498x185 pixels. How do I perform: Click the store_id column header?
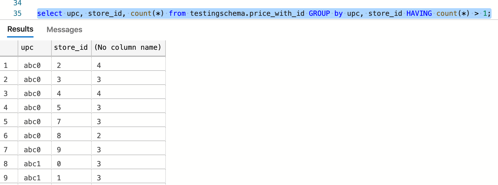click(71, 47)
